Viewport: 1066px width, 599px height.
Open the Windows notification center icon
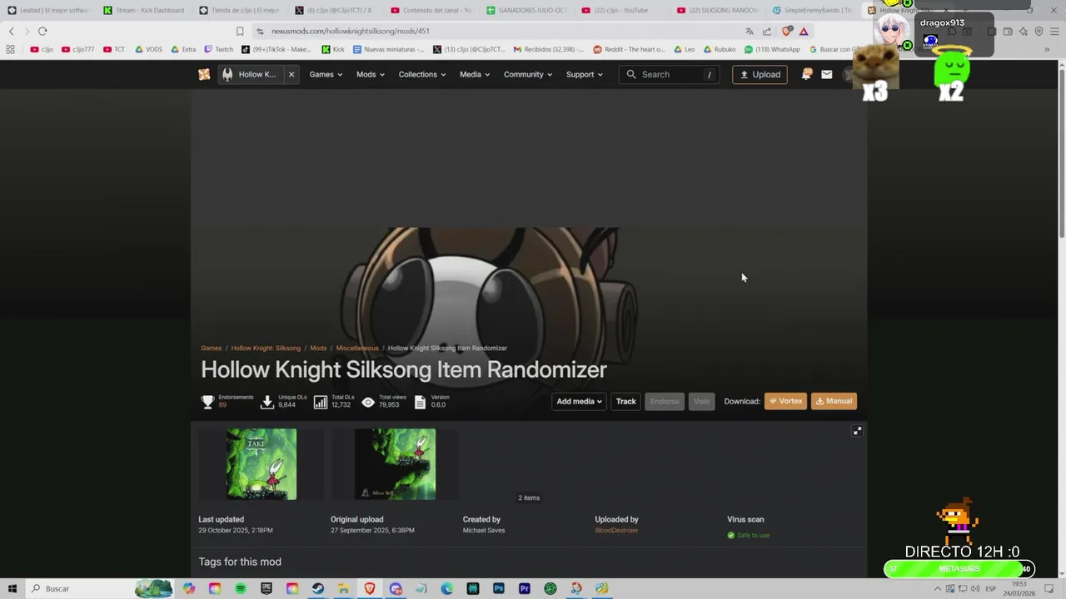pyautogui.click(x=1050, y=588)
